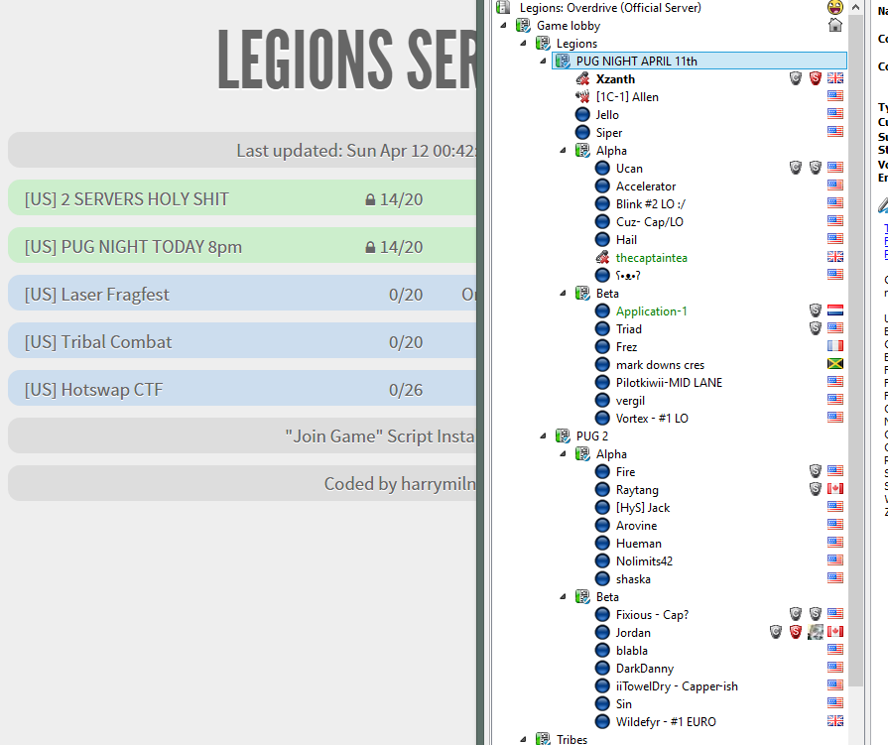Select user [HyS] Jack
888x745 pixels.
pos(643,508)
